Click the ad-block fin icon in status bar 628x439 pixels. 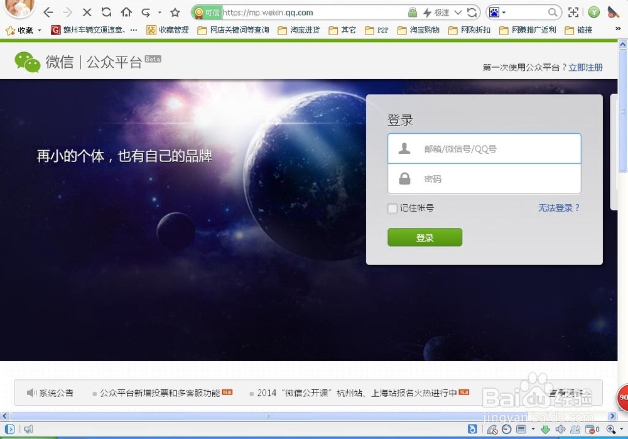click(x=492, y=430)
